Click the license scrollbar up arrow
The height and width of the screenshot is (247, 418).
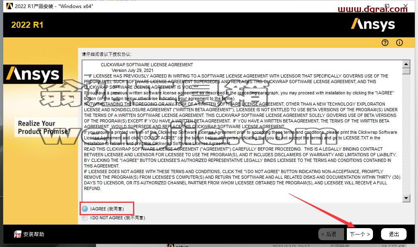(406, 64)
